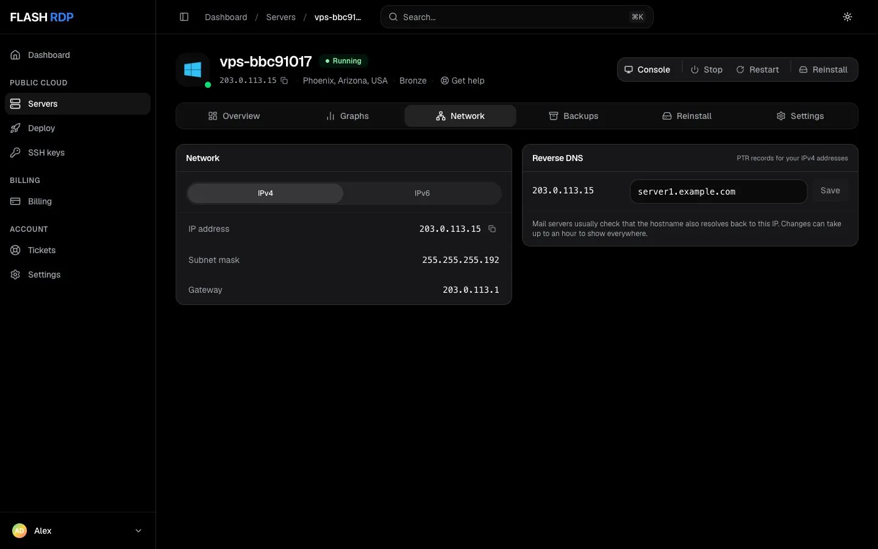878x549 pixels.
Task: Open Servers in the sidebar
Action: point(77,104)
